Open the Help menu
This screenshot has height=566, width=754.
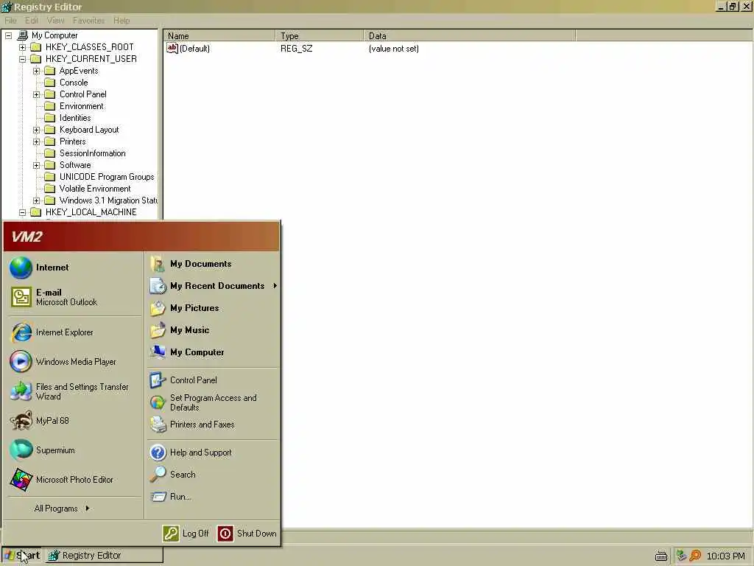click(x=121, y=20)
